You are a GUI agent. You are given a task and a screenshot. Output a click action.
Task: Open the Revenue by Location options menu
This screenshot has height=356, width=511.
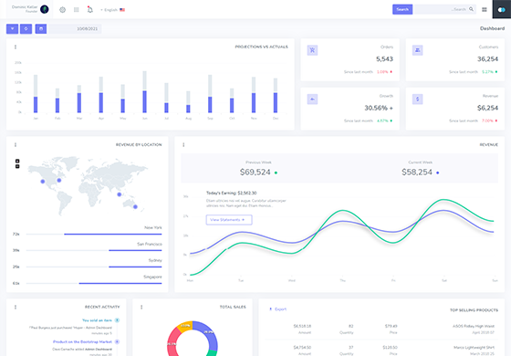[x=16, y=145]
